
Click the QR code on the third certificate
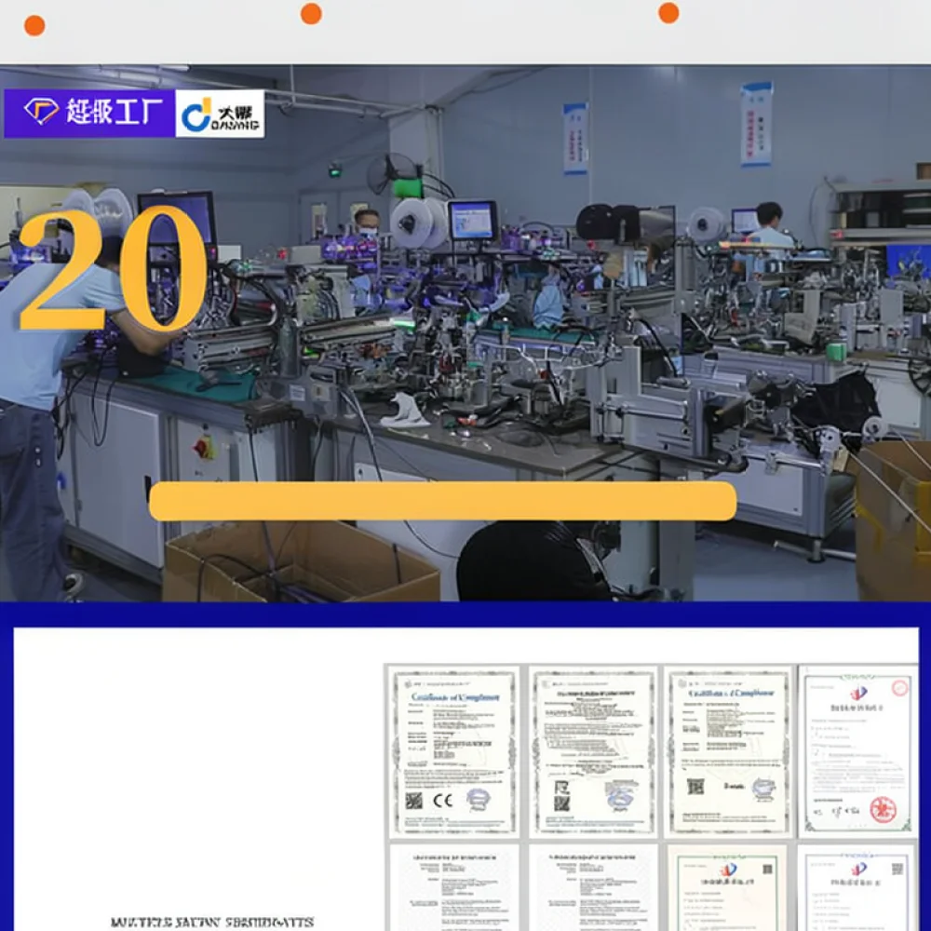(695, 787)
